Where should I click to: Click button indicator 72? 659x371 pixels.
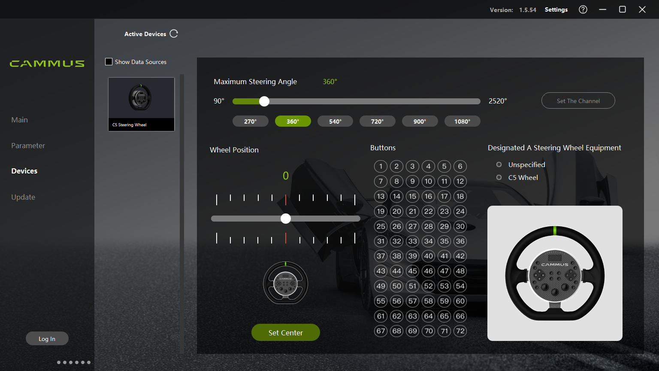tap(460, 331)
